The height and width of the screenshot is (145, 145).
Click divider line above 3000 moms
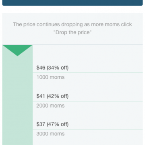point(87,129)
